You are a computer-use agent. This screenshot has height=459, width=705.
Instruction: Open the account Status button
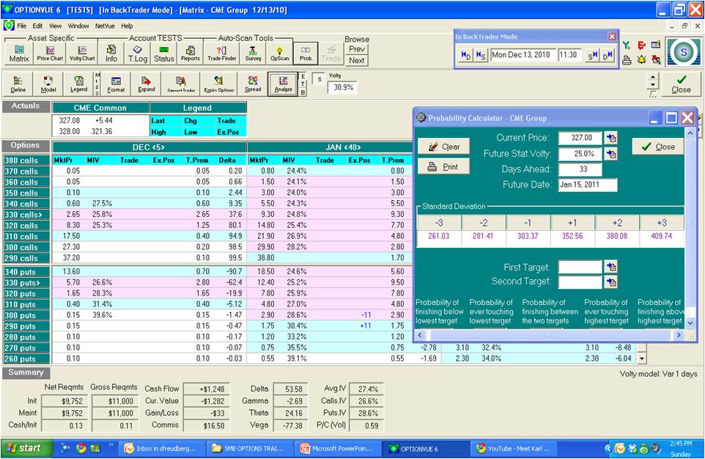[x=163, y=54]
